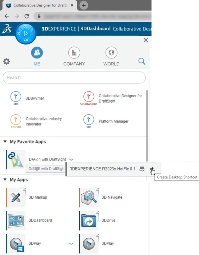
Task: Open the 3D Navigate app icon
Action: tap(89, 197)
